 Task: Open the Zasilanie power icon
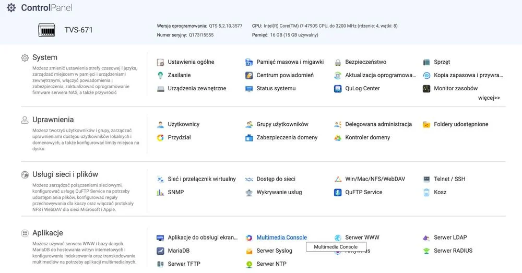(x=160, y=76)
